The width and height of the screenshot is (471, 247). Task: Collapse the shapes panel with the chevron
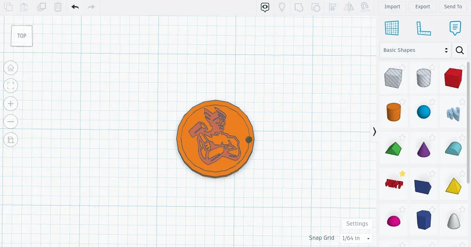[x=373, y=132]
